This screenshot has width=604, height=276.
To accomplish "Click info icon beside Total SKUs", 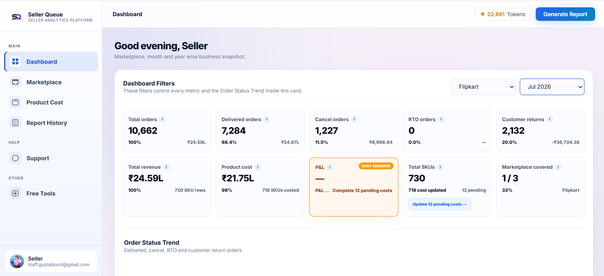I will 440,167.
